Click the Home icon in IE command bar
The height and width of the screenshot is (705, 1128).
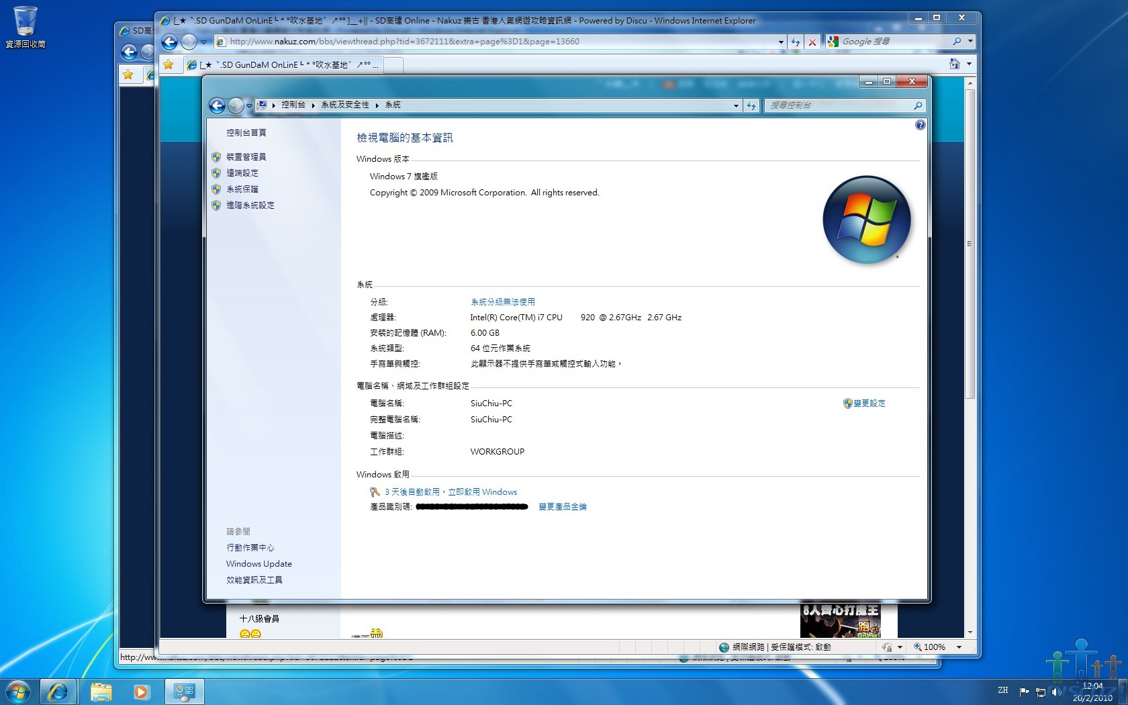pyautogui.click(x=954, y=64)
